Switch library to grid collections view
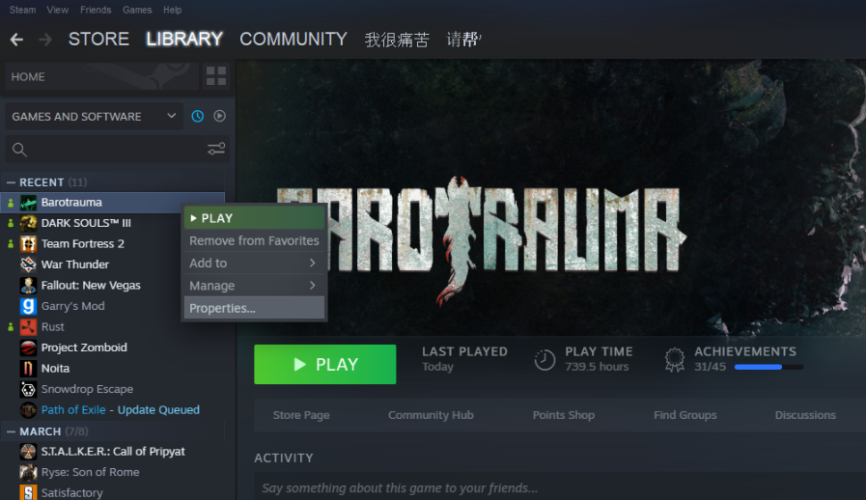The image size is (866, 500). [x=216, y=75]
